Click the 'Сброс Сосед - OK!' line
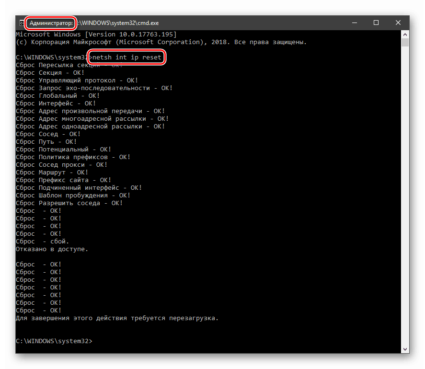 48,134
